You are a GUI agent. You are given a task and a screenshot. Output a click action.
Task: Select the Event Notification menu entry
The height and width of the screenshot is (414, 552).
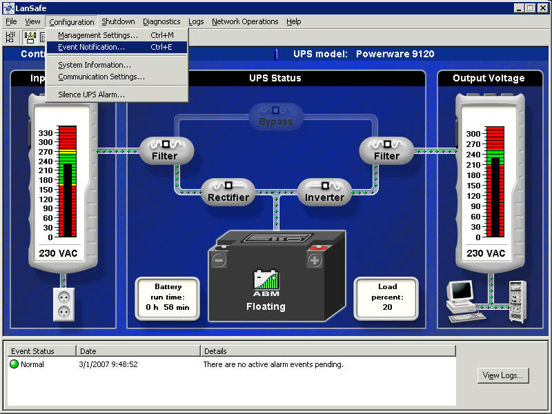[117, 47]
